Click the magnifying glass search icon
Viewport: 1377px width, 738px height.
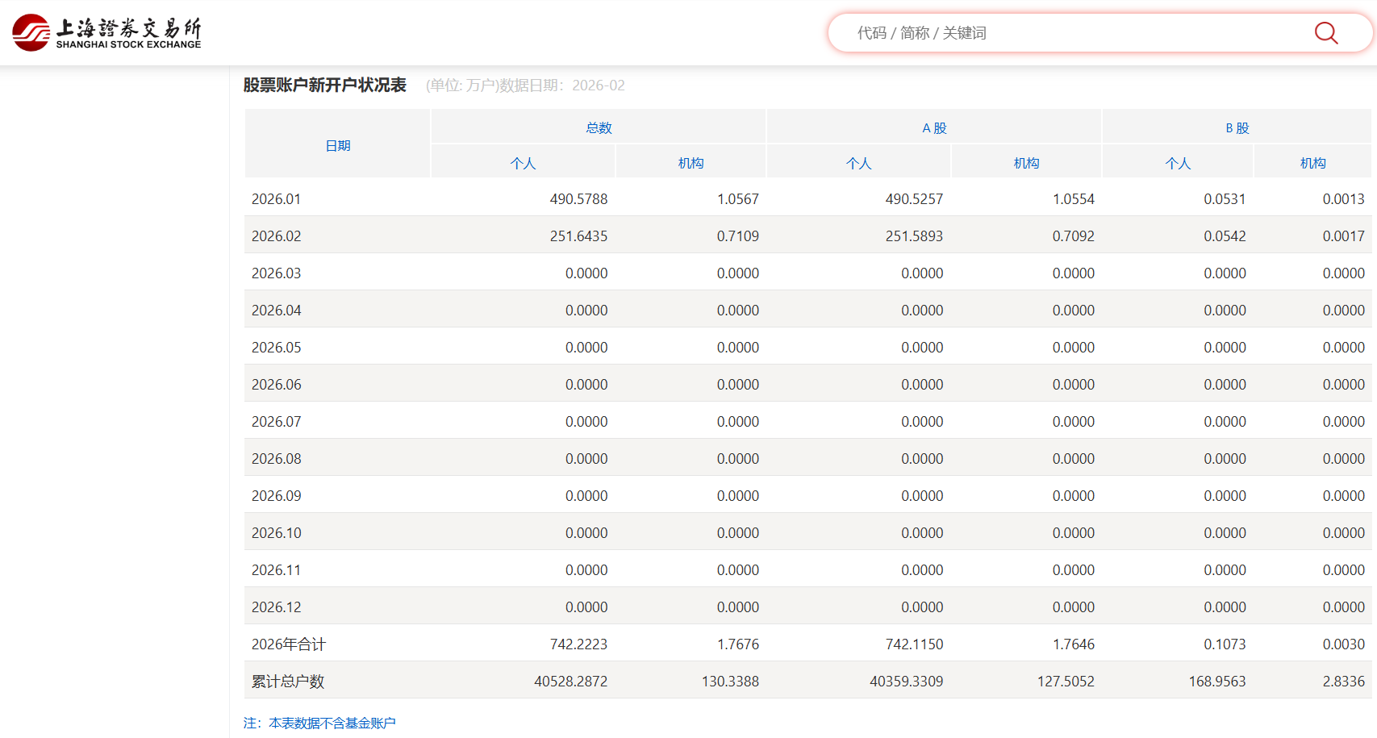coord(1325,33)
